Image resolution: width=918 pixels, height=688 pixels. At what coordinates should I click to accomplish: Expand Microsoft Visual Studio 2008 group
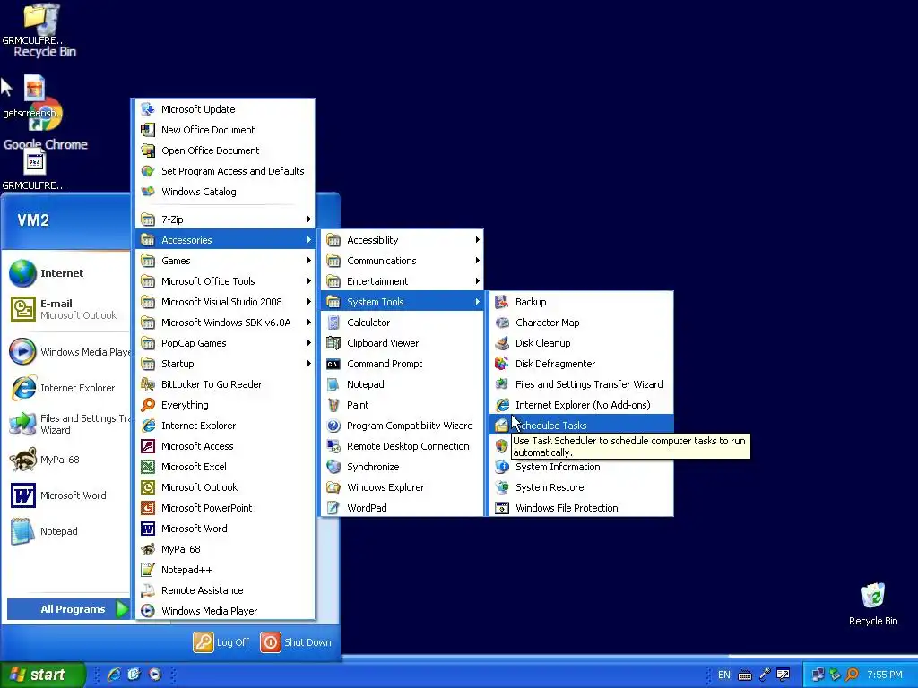pos(225,302)
